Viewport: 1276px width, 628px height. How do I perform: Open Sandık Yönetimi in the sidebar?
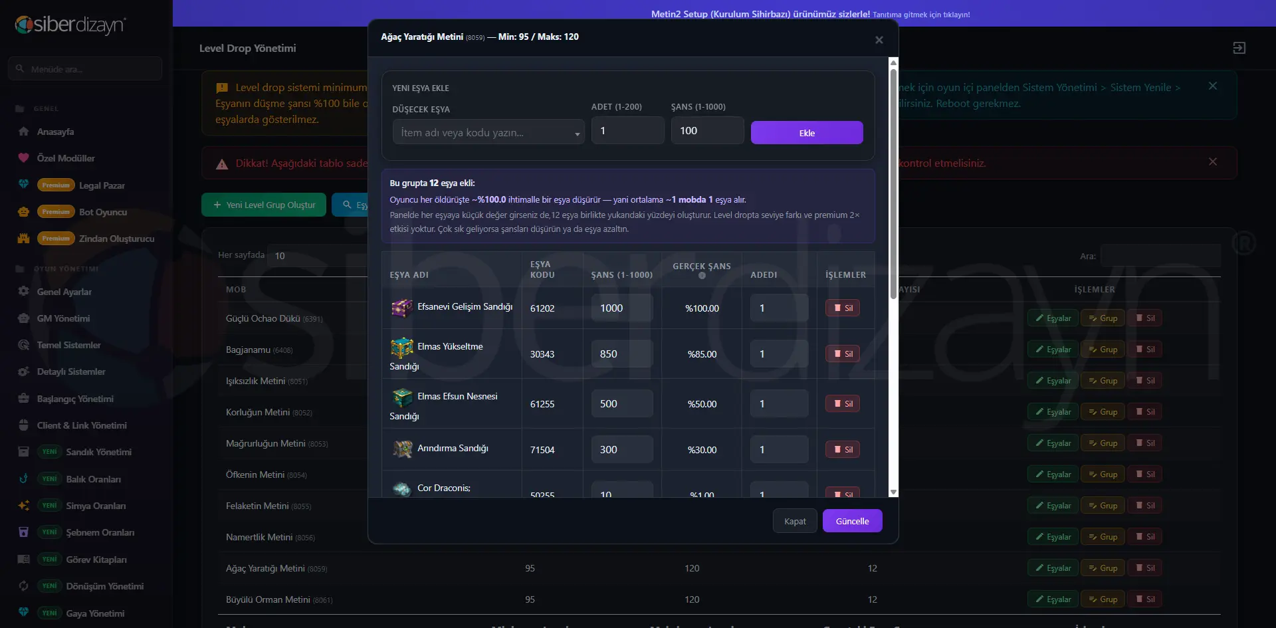click(x=98, y=452)
